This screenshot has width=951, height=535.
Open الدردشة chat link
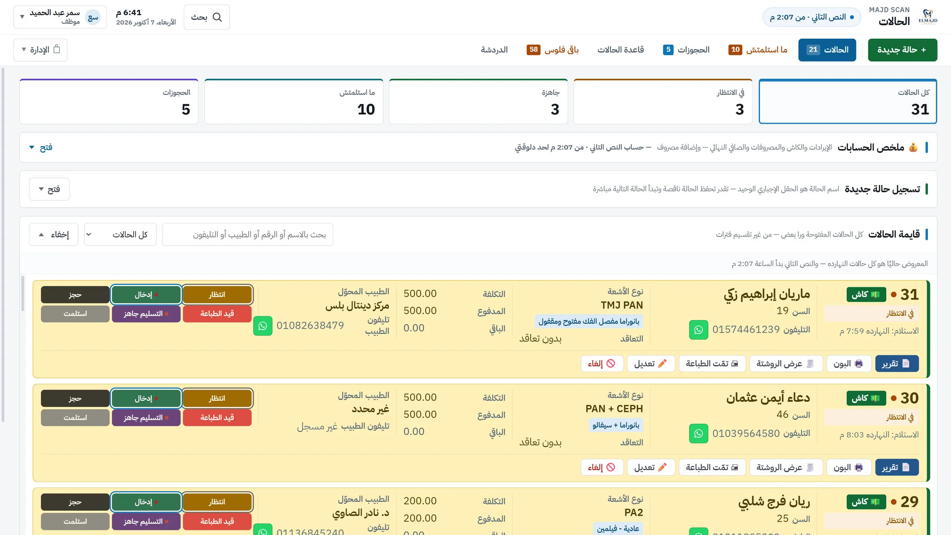tap(494, 50)
